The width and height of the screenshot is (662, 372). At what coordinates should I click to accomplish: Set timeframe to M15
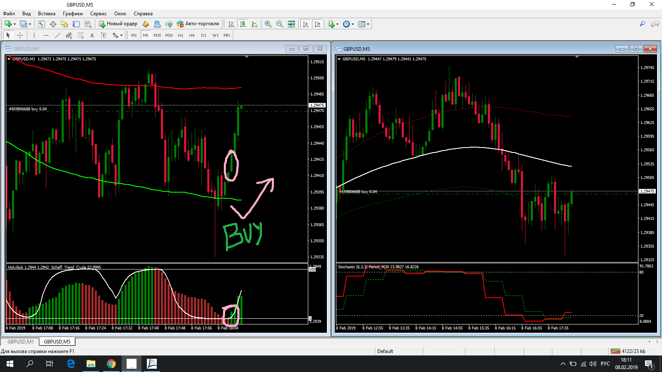tap(157, 35)
